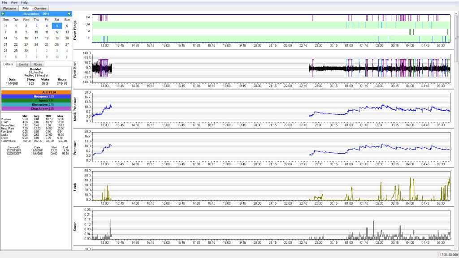459x258 pixels.
Task: Click the November 2011 calendar header
Action: [36, 14]
